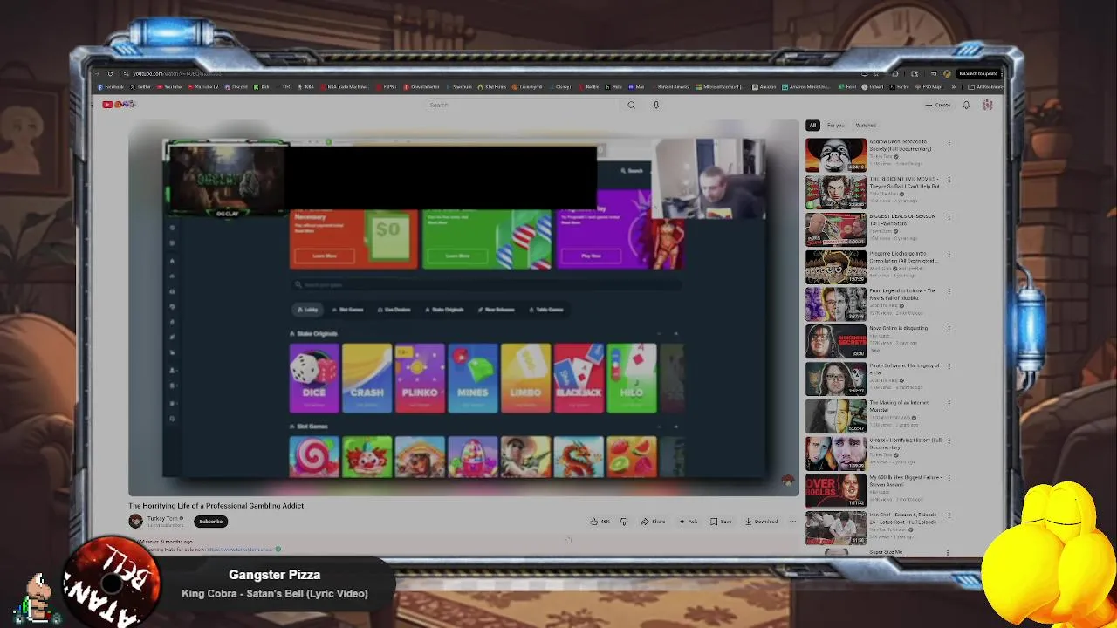The width and height of the screenshot is (1117, 628).
Task: Click the Share button under video
Action: pyautogui.click(x=653, y=522)
